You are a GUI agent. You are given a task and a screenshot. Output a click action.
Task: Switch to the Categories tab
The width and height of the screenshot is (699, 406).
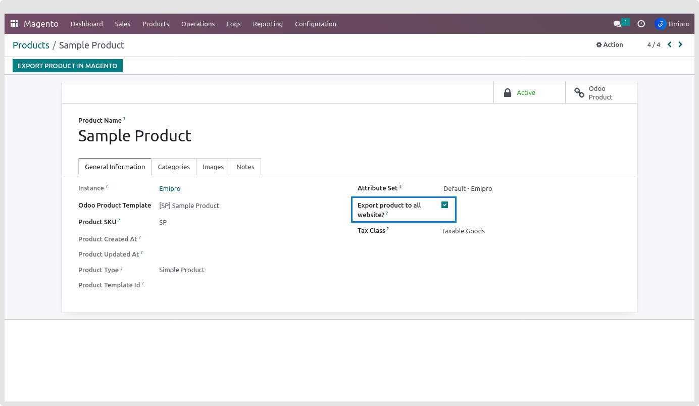174,167
